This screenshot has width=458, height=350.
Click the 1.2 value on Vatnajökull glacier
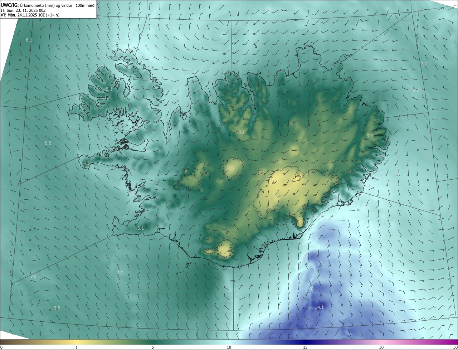tap(273, 179)
